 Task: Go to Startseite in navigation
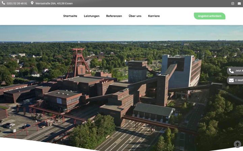tap(70, 16)
